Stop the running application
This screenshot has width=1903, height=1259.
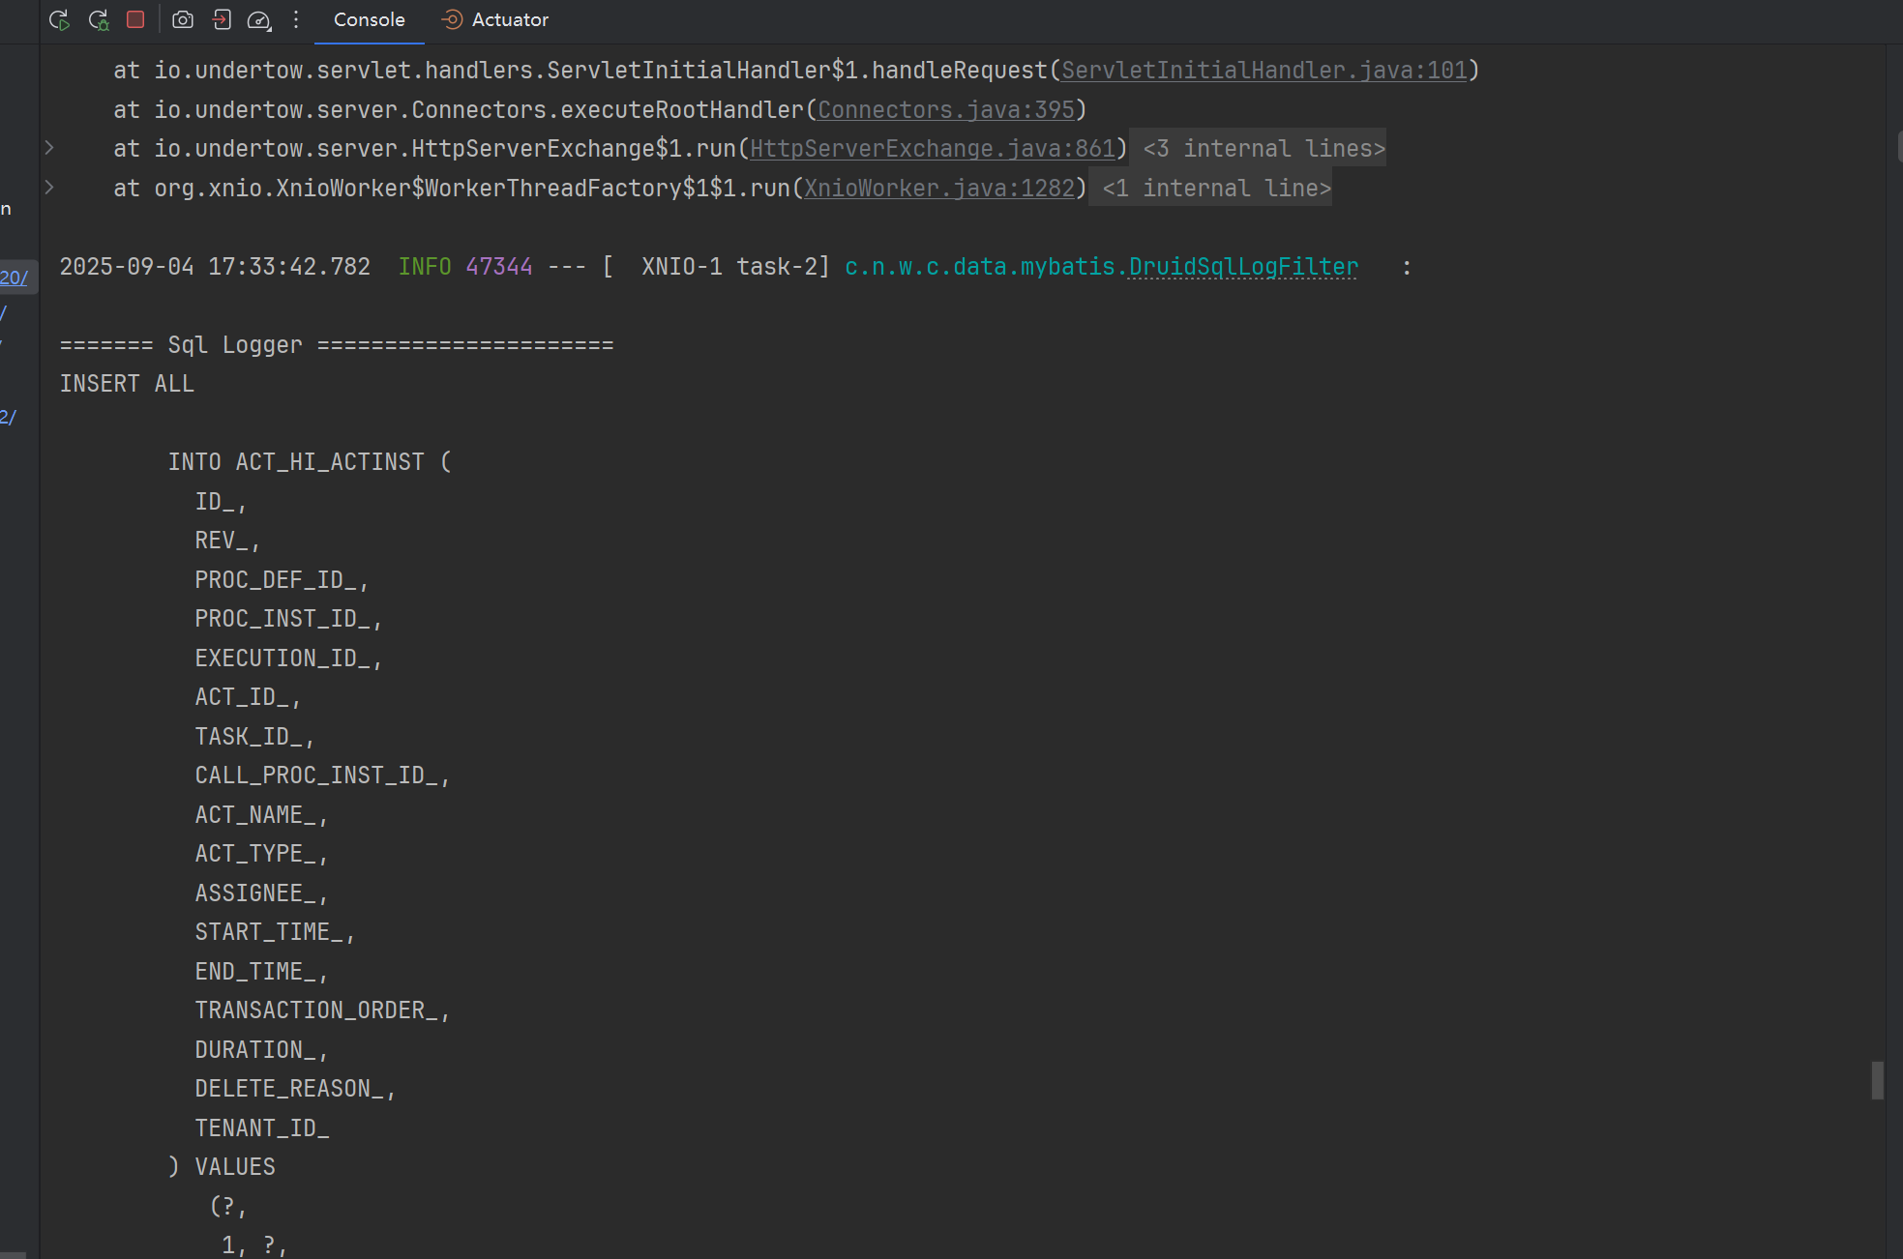pyautogui.click(x=135, y=19)
